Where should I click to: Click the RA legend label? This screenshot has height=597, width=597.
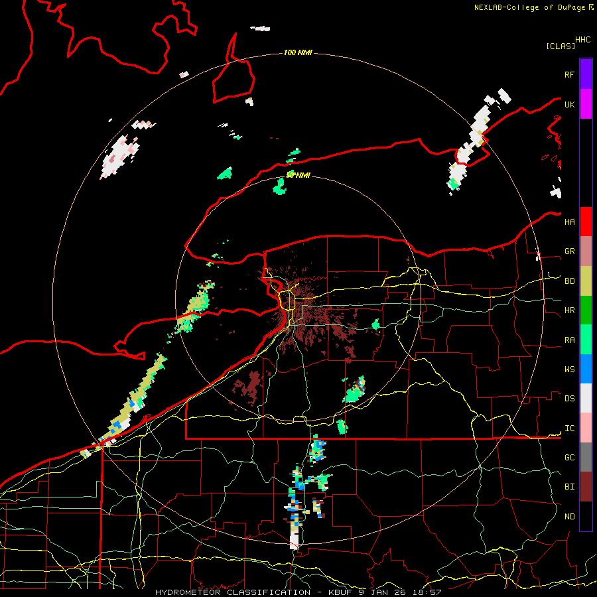coord(569,340)
